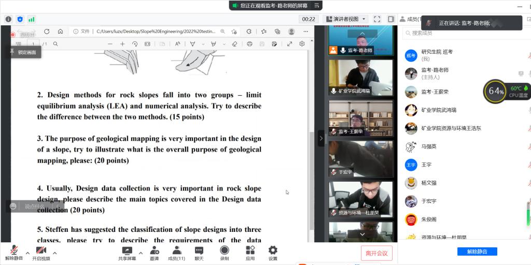This screenshot has height=265, width=531.
Task: Open browser extensions icon
Action: (x=249, y=32)
